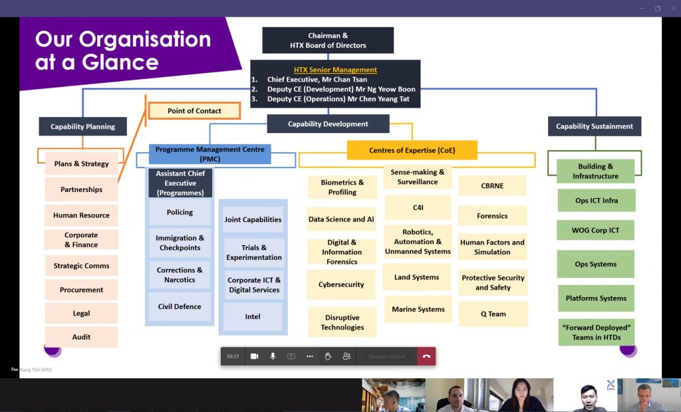681x412 pixels.
Task: Click the Cybersecurity box on the slide
Action: coord(342,284)
